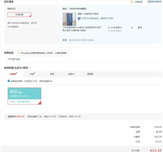Click the lightbulb icon beside 发票信息 tip

(19, 53)
